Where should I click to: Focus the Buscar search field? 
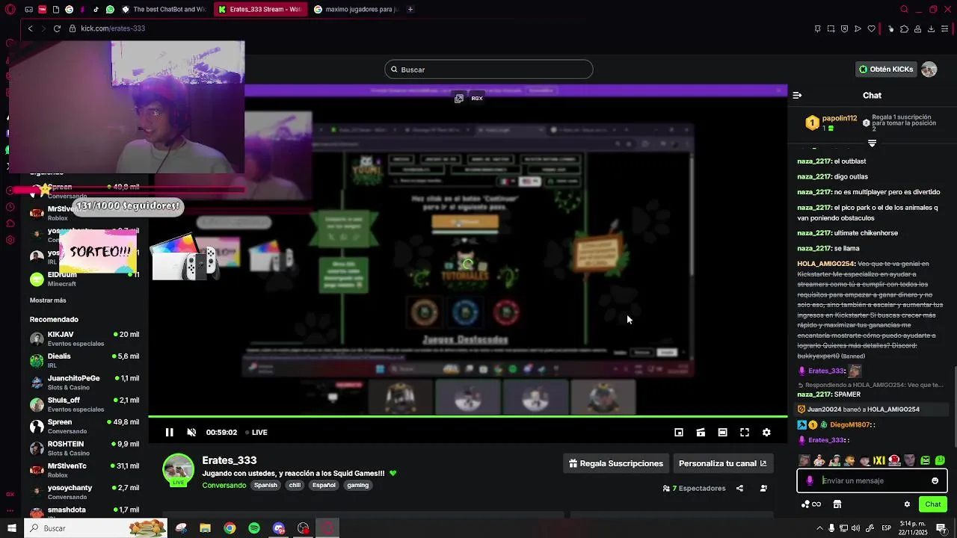489,69
